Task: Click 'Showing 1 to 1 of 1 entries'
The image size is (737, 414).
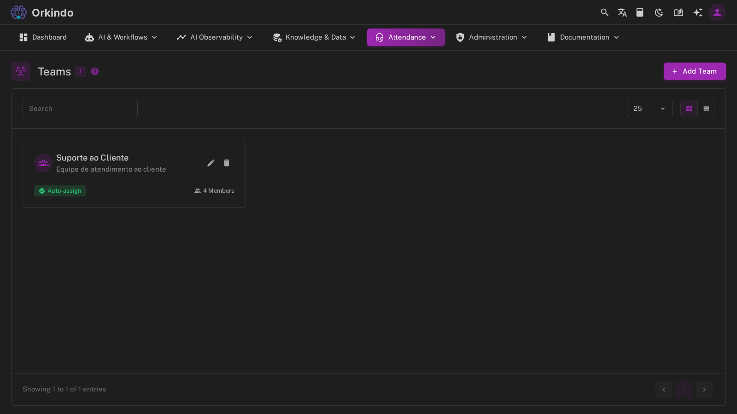Action: [x=64, y=389]
